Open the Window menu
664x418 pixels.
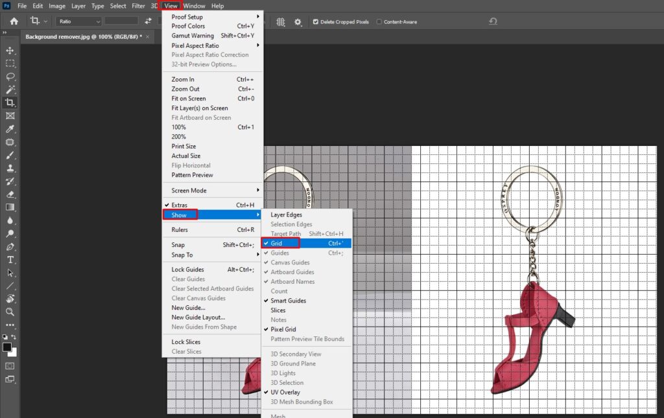194,5
